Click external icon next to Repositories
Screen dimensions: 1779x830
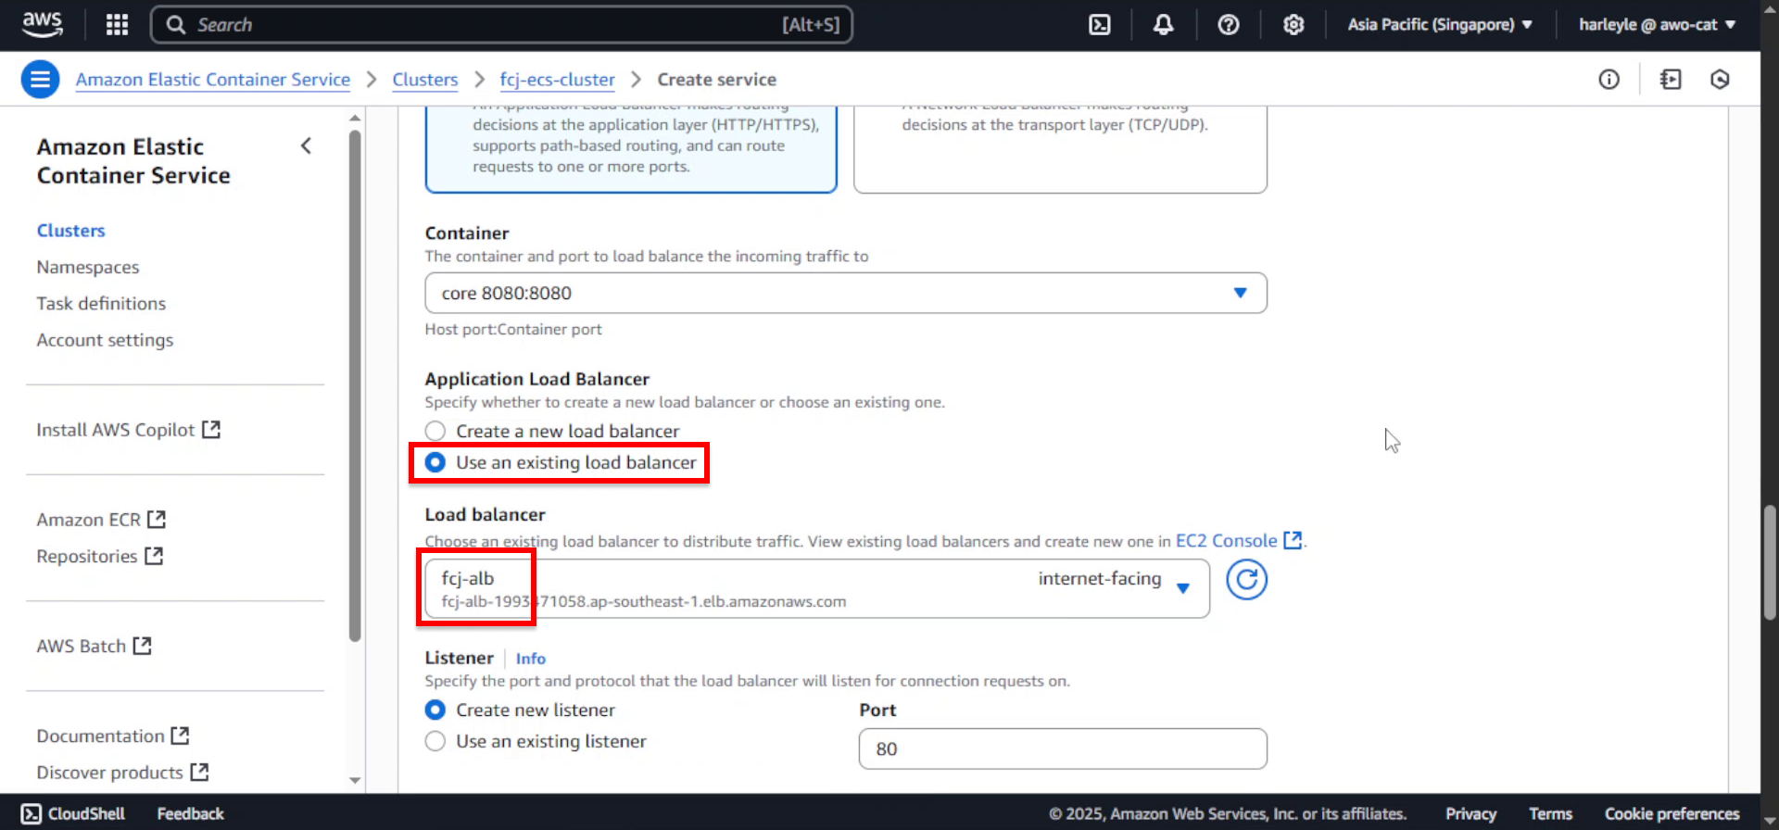(x=154, y=556)
